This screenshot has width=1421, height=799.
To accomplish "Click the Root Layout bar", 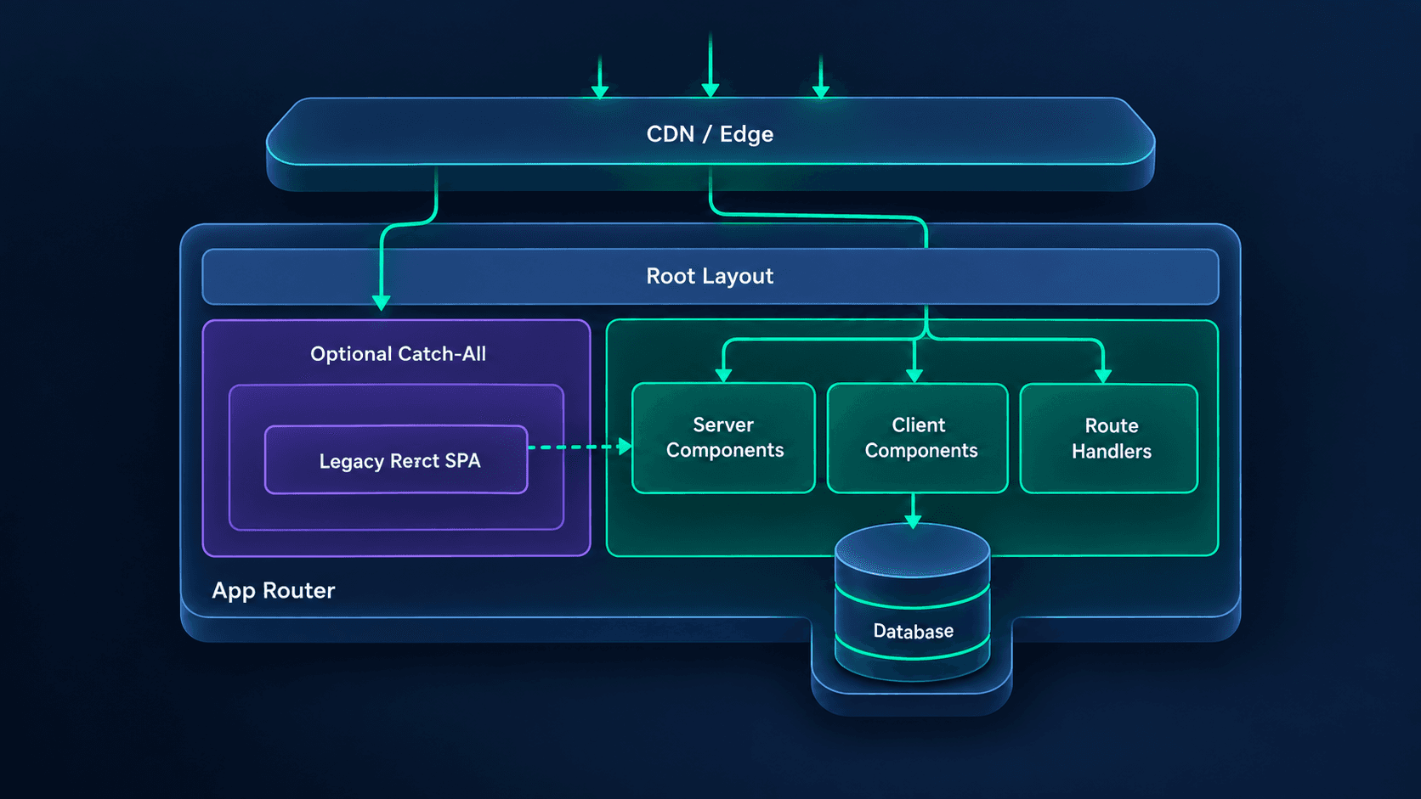I will point(710,276).
